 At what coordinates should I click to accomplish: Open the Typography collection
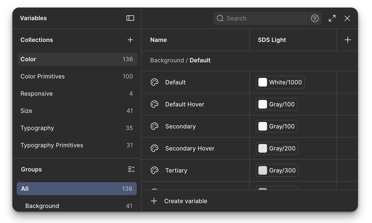pos(37,128)
